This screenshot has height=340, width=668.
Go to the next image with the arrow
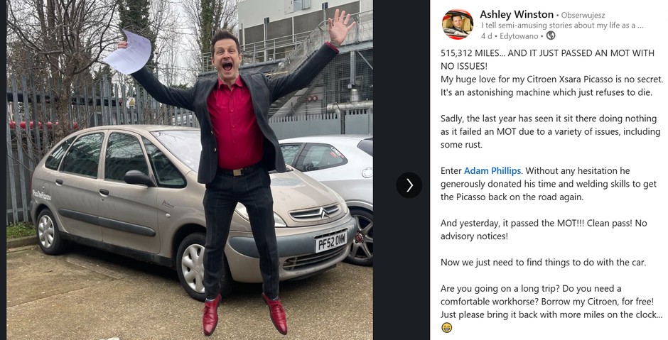pyautogui.click(x=409, y=185)
